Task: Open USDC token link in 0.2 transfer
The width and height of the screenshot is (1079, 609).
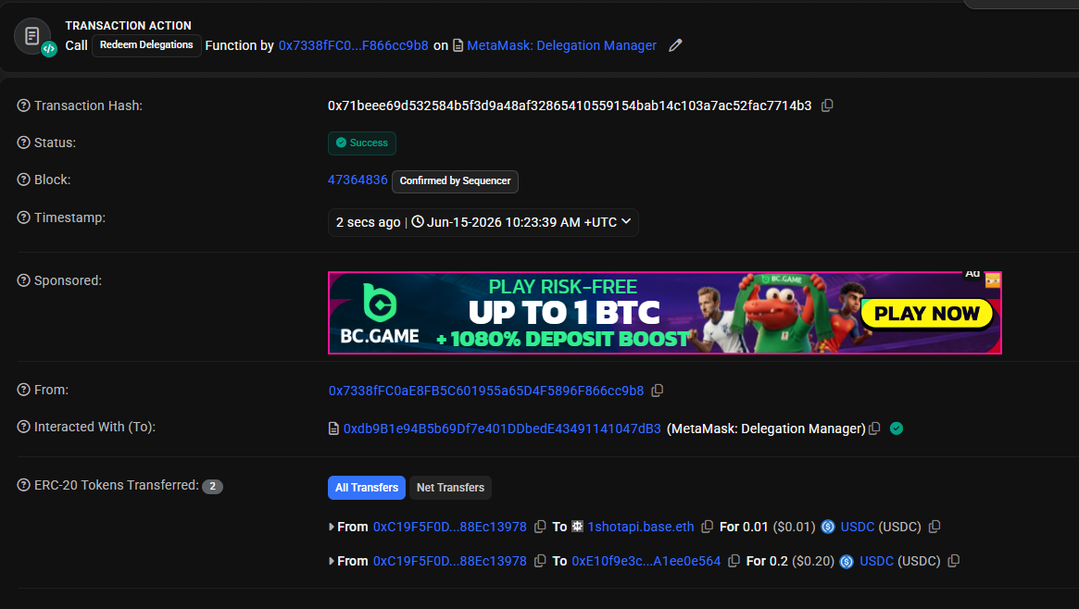Action: tap(876, 561)
